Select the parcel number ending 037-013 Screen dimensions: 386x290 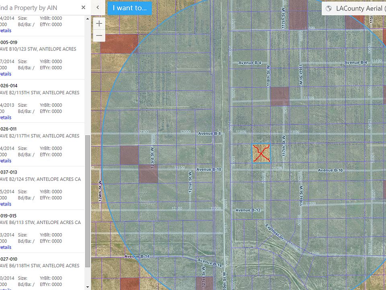pos(8,172)
